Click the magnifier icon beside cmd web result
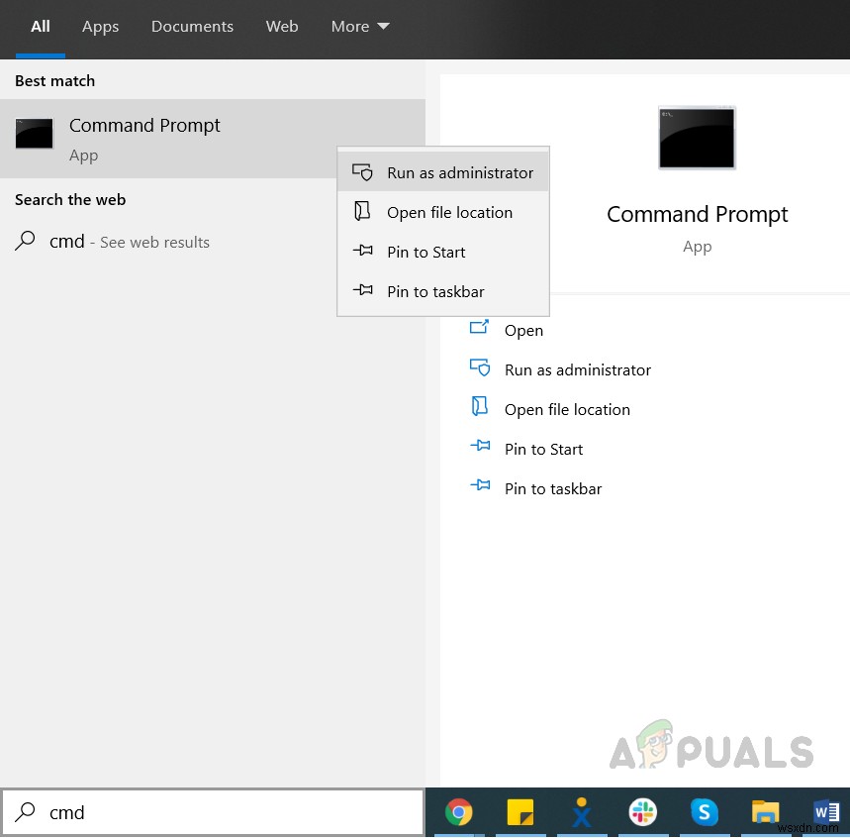 (x=25, y=241)
